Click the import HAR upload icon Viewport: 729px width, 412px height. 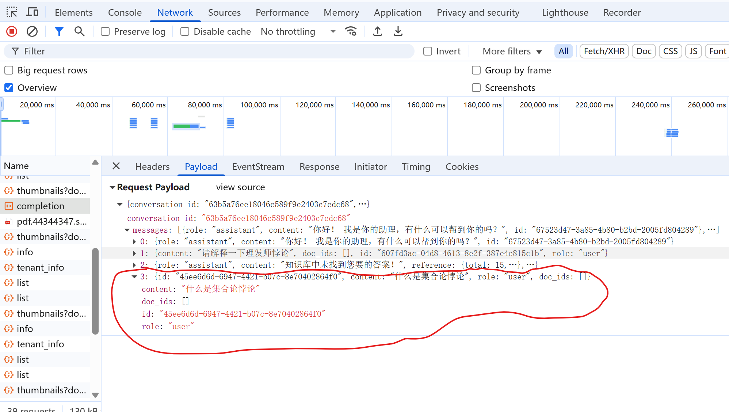point(378,31)
